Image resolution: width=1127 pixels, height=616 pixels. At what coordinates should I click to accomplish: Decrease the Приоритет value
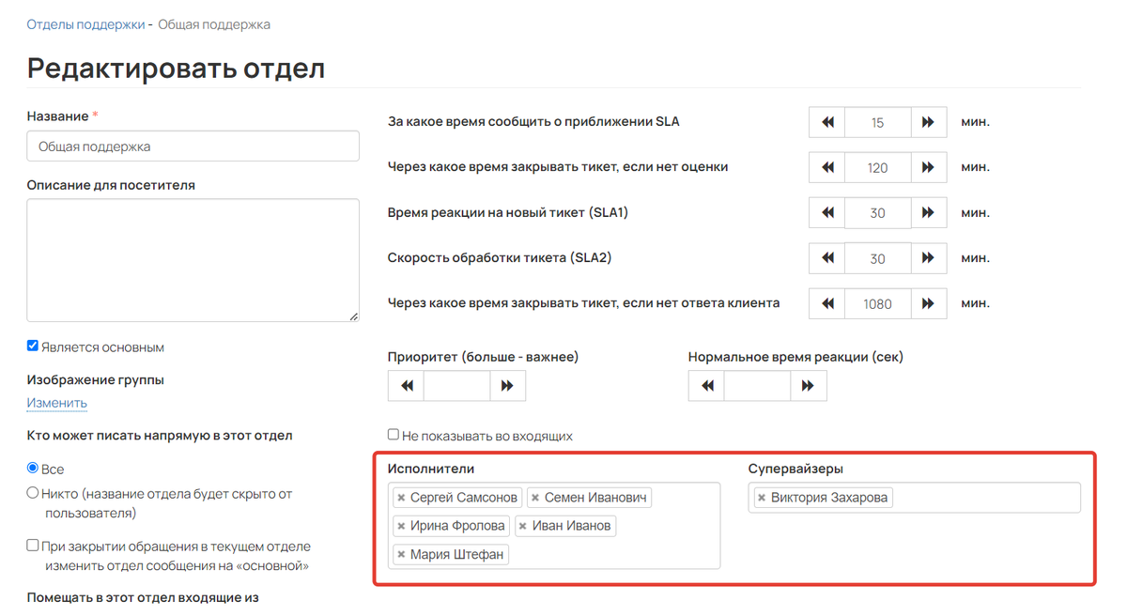point(407,386)
